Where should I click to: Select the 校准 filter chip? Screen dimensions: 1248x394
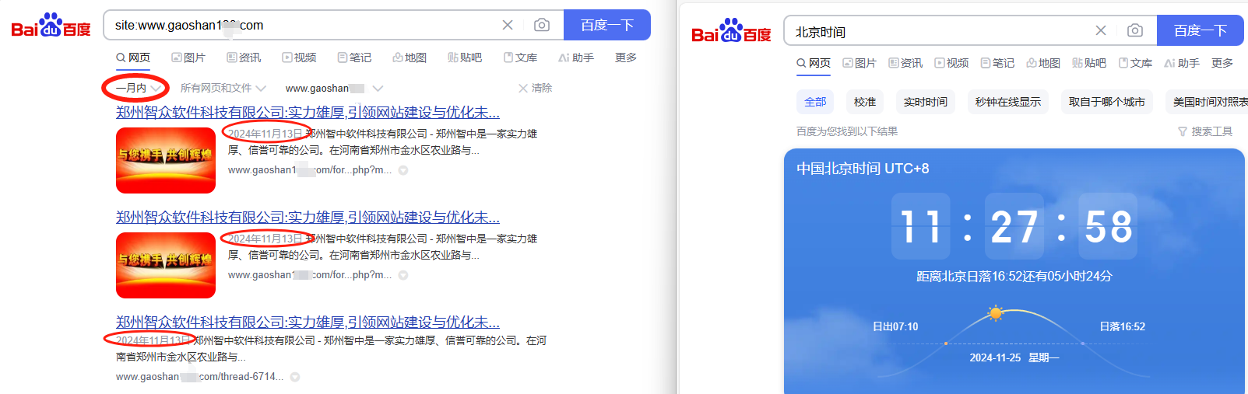pyautogui.click(x=865, y=102)
